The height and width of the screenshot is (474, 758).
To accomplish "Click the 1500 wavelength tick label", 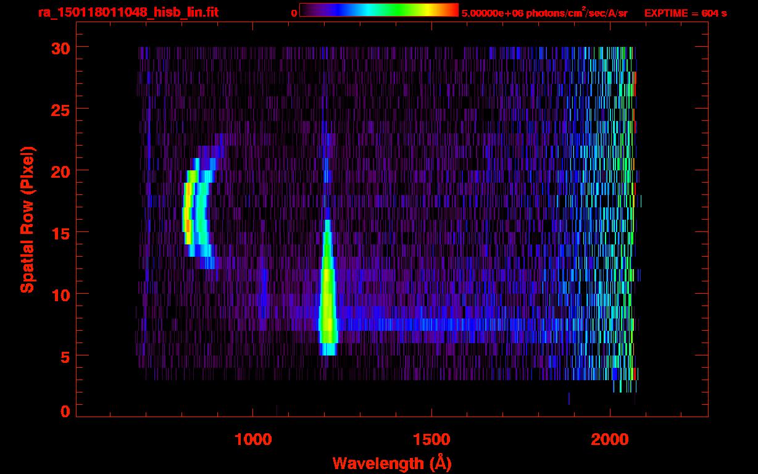I will 431,439.
